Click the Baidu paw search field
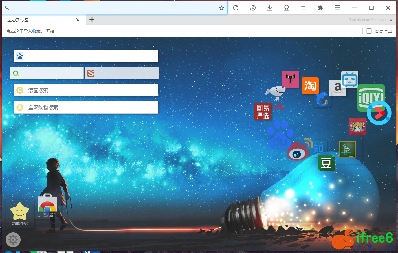This screenshot has height=253, width=398. (92, 56)
